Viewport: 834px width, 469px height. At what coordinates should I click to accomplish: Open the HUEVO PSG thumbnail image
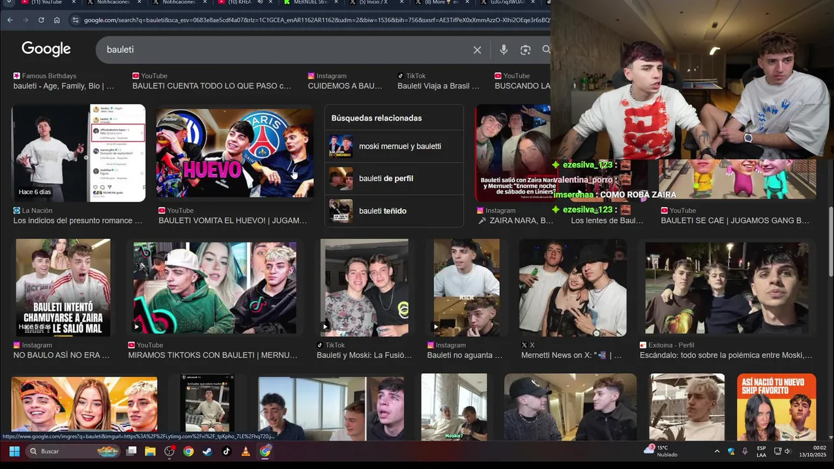click(235, 153)
